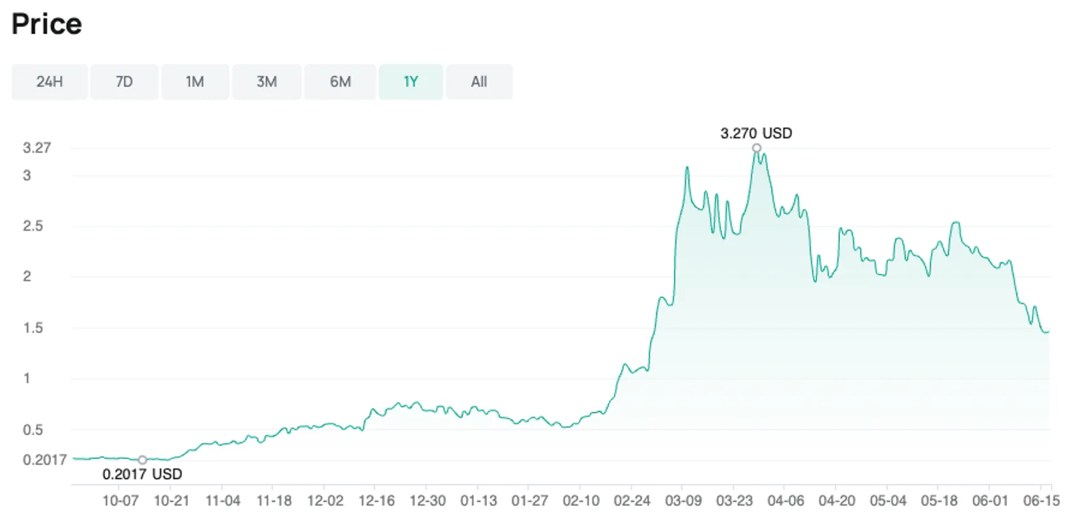The image size is (1070, 516).
Task: Click the 3.270 USD high label
Action: tap(756, 133)
